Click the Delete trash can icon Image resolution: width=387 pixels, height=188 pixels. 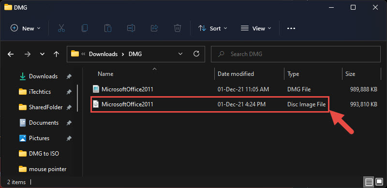(x=178, y=29)
